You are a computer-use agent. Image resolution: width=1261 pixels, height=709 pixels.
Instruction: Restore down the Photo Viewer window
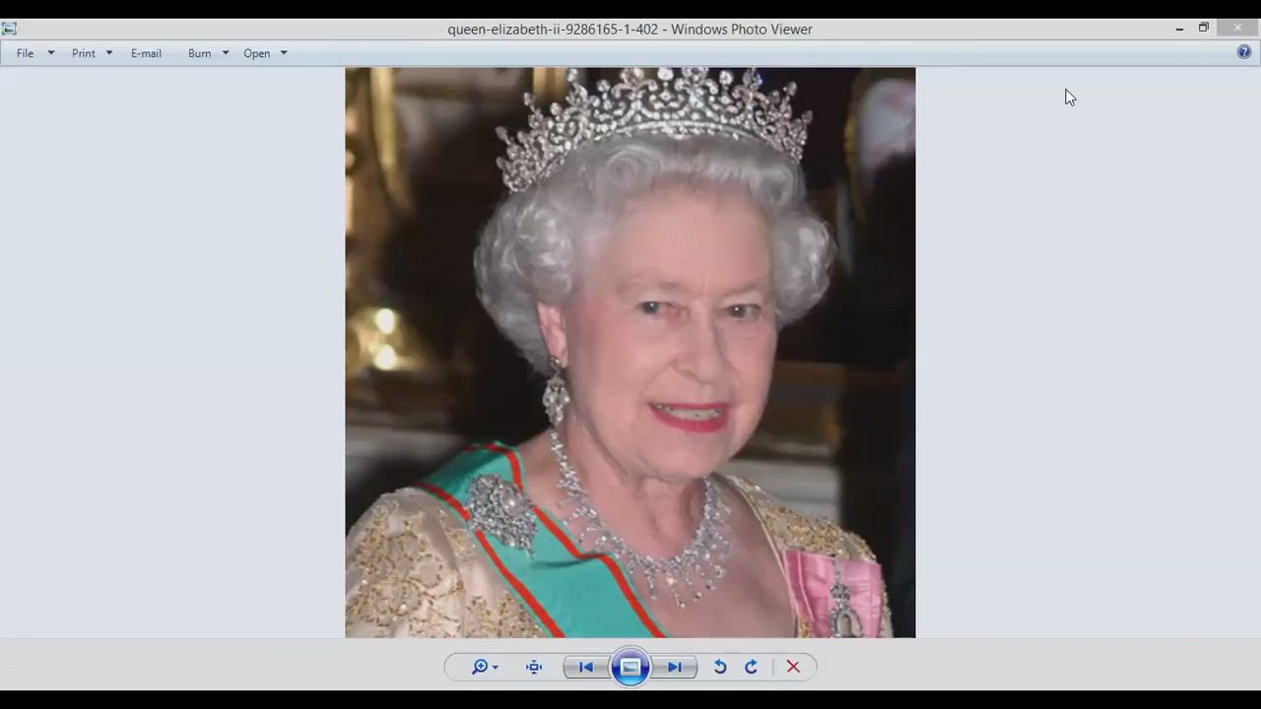click(x=1203, y=29)
